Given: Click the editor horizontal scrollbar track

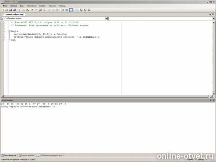Looking at the screenshot, I should [x=106, y=96].
